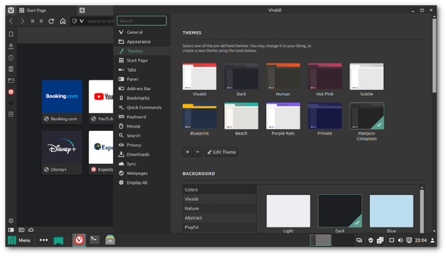Screen dimensions: 446x256
Task: Open browser settings gear icon
Action: (11, 220)
